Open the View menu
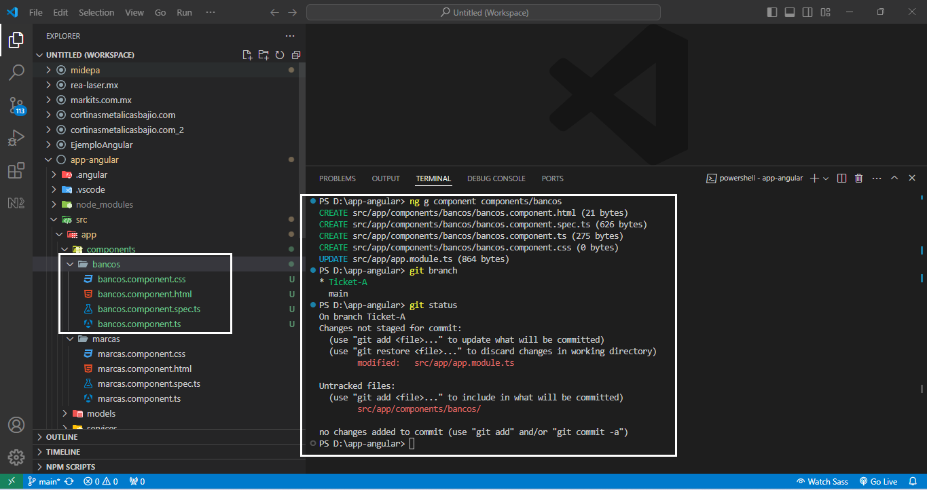 [134, 12]
